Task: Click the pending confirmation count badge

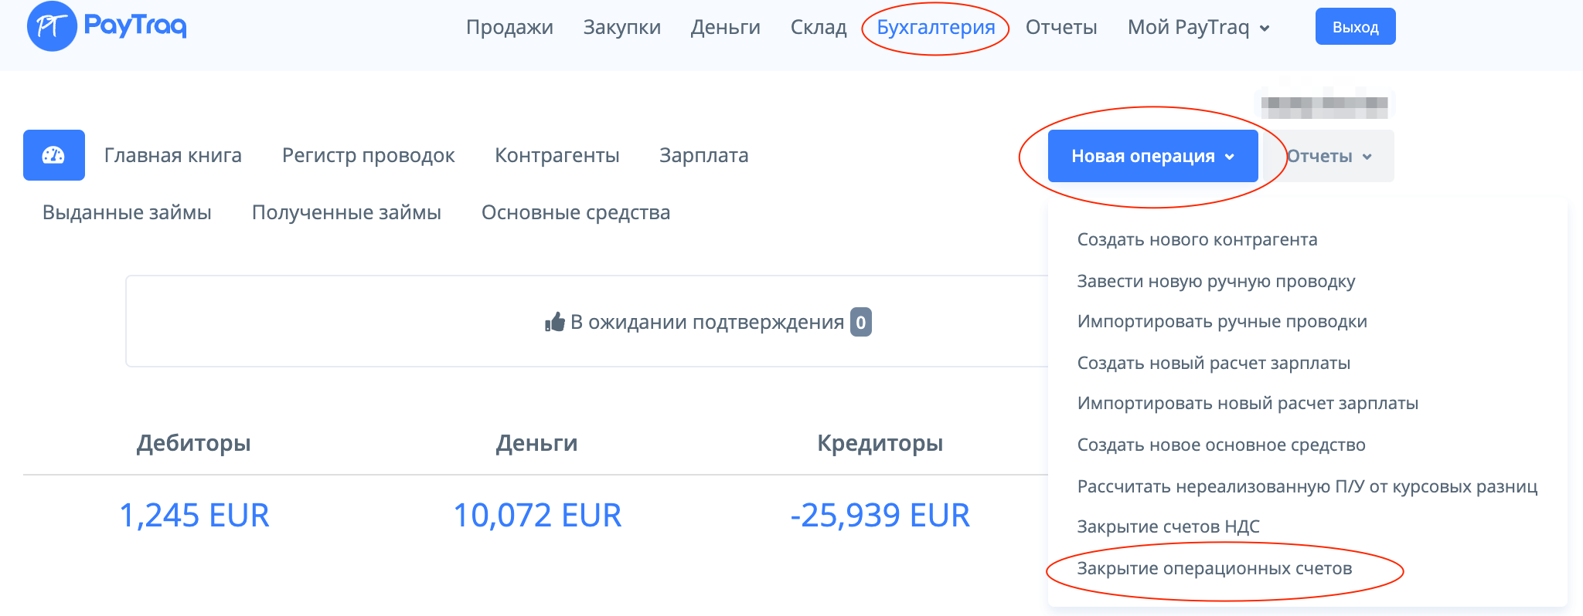Action: [860, 323]
